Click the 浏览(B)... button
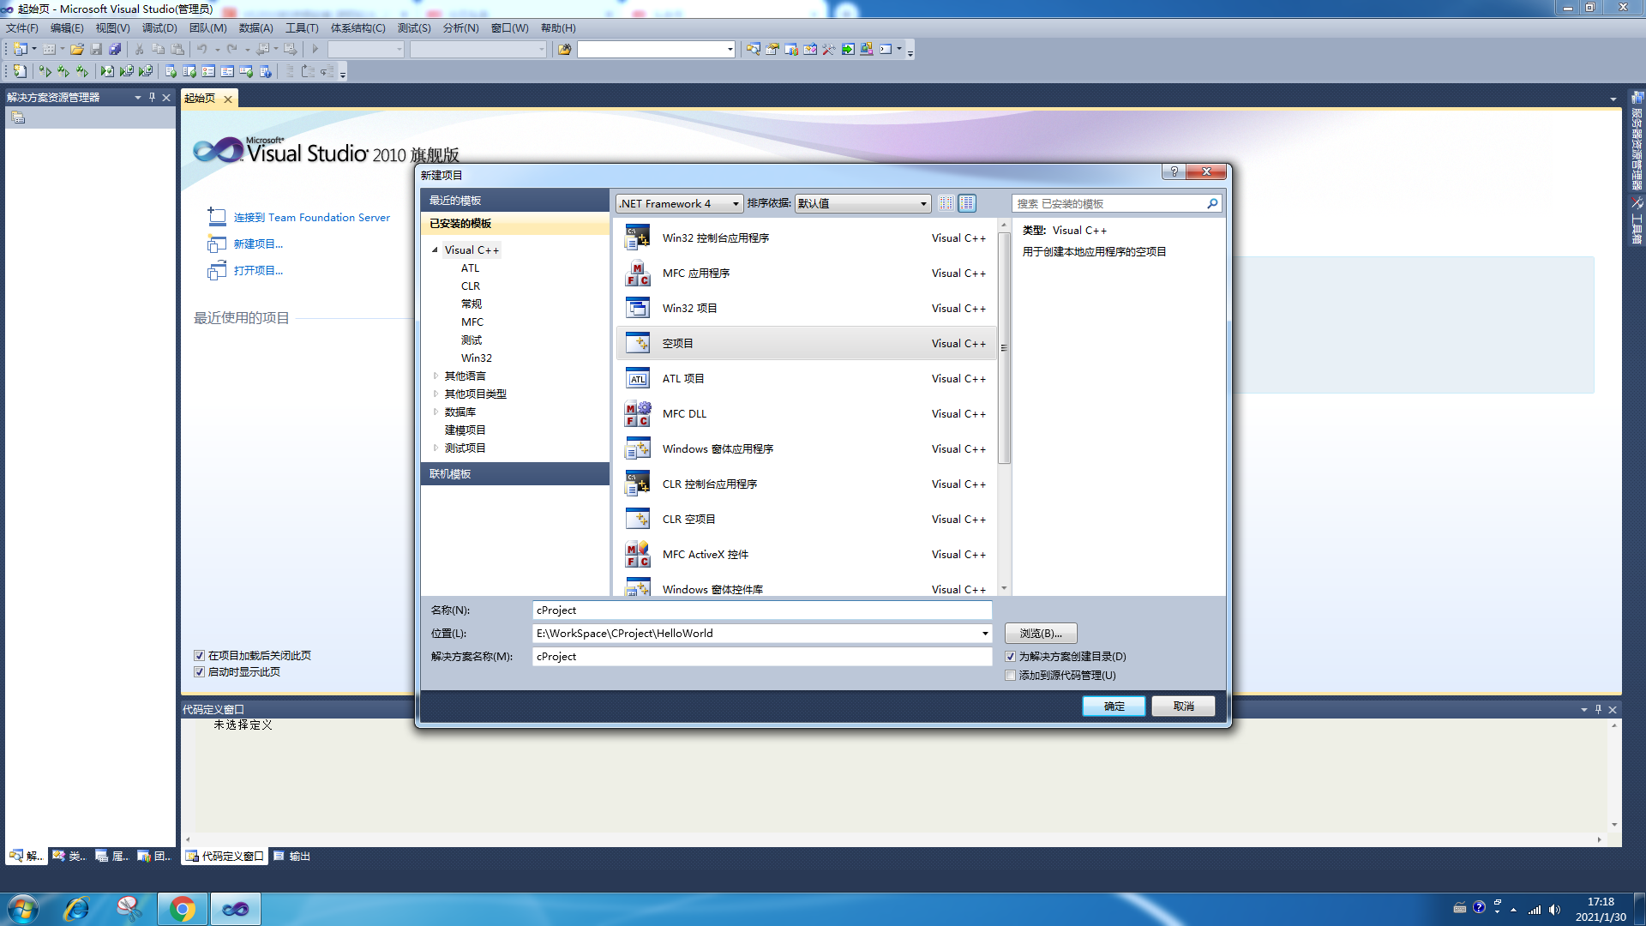 coord(1041,634)
